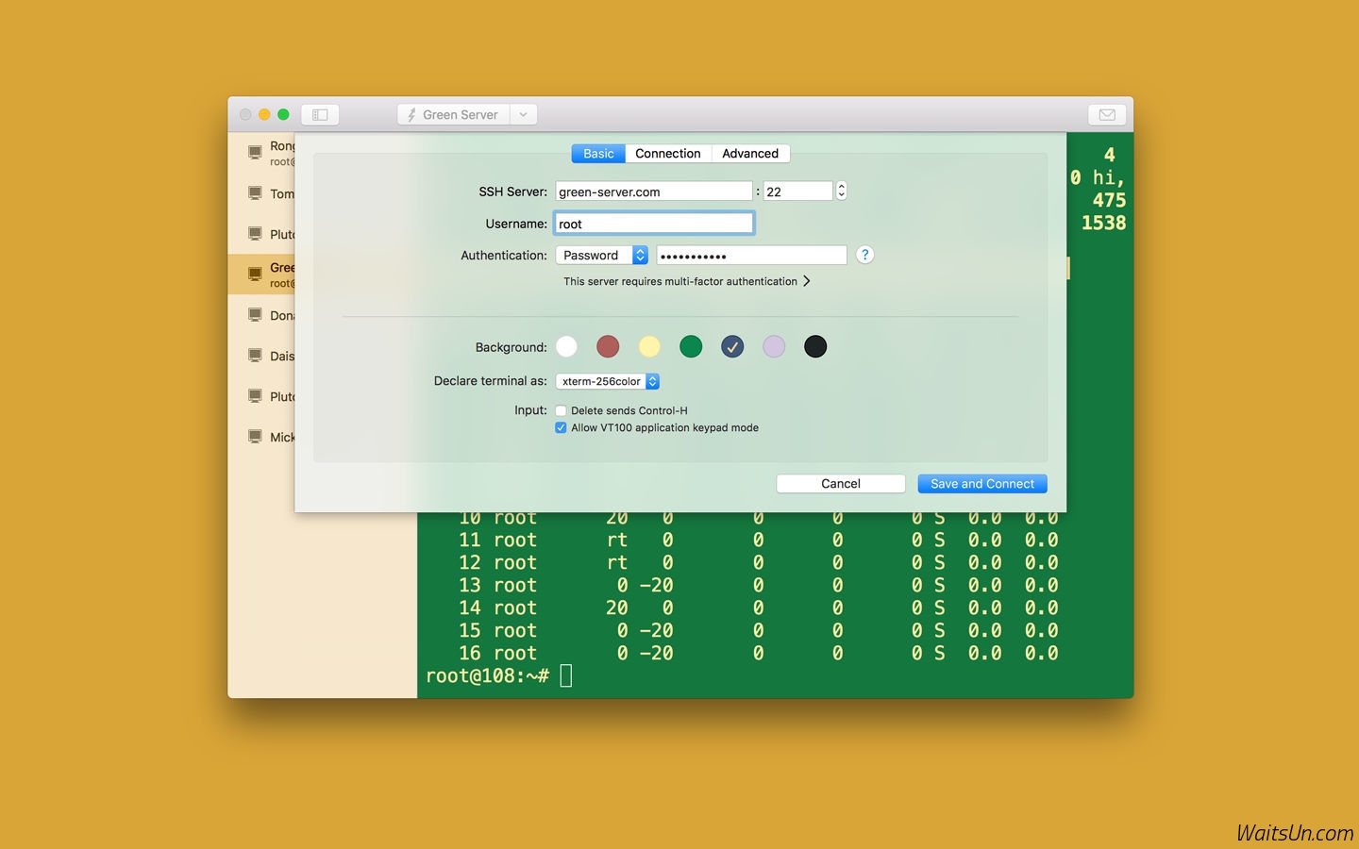The width and height of the screenshot is (1359, 849).
Task: Click the authentication help question mark
Action: point(864,255)
